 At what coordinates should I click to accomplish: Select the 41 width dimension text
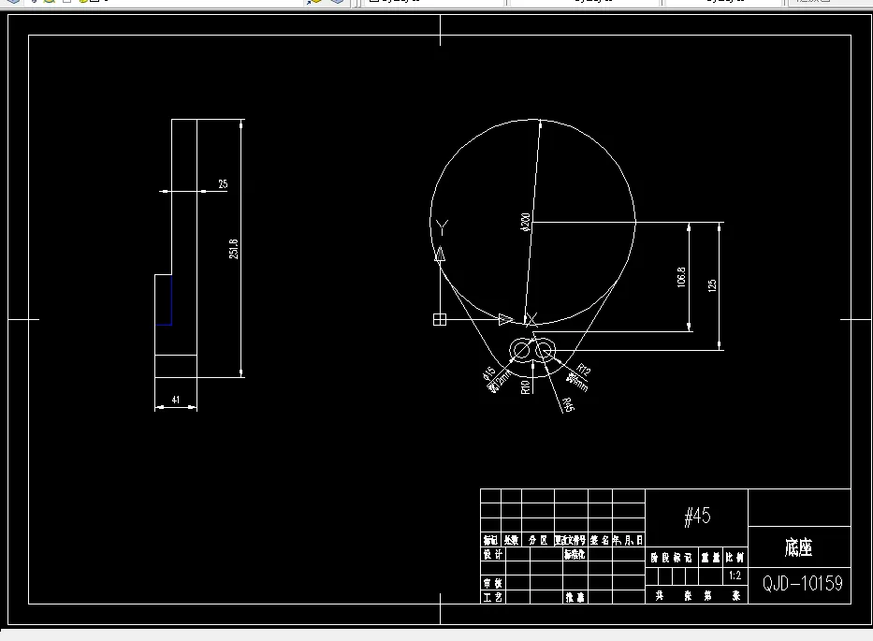click(176, 400)
